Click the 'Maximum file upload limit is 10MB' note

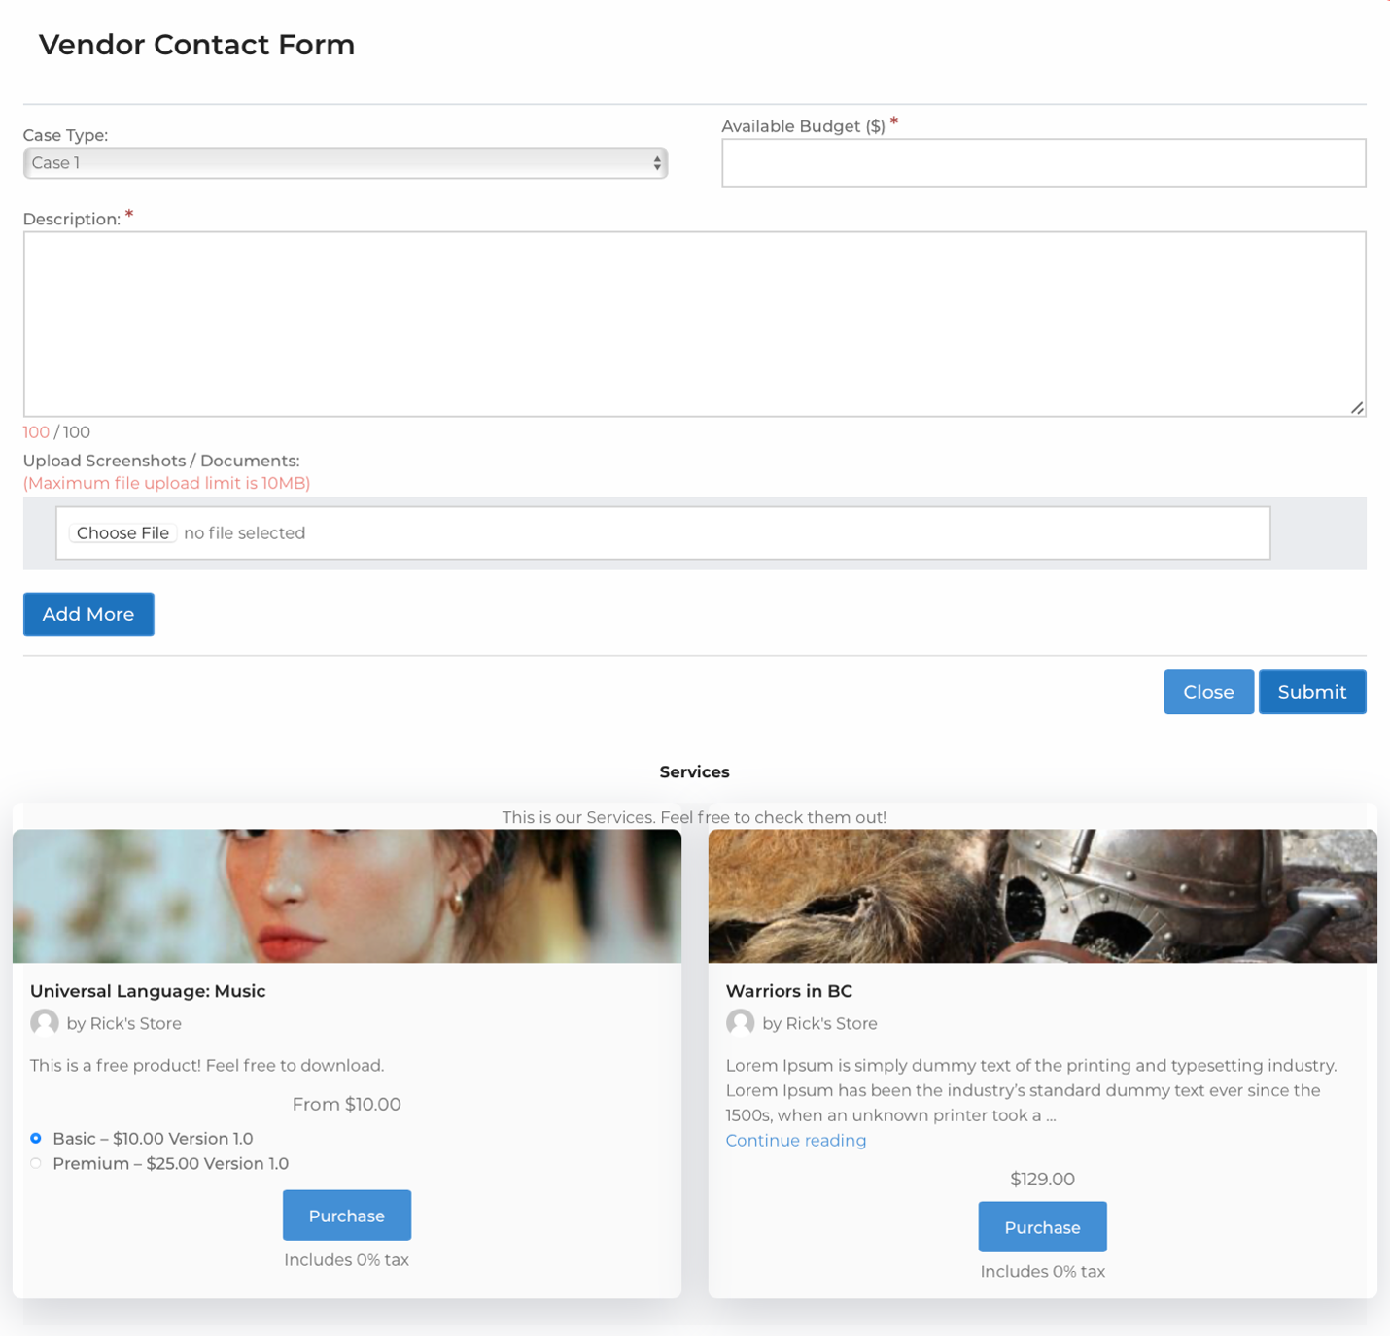tap(166, 483)
